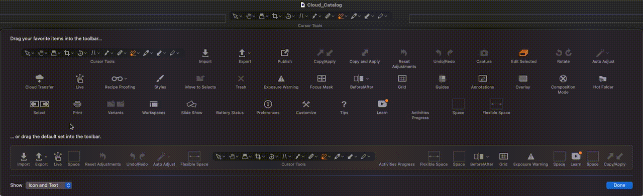Select the Battery Status item
The image size is (643, 196).
(230, 112)
